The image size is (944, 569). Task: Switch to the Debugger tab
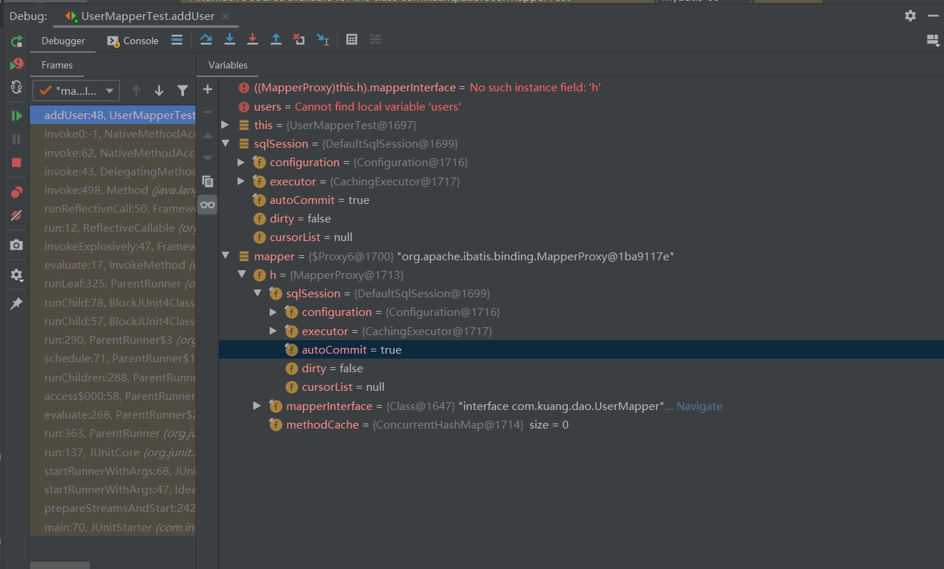(63, 41)
